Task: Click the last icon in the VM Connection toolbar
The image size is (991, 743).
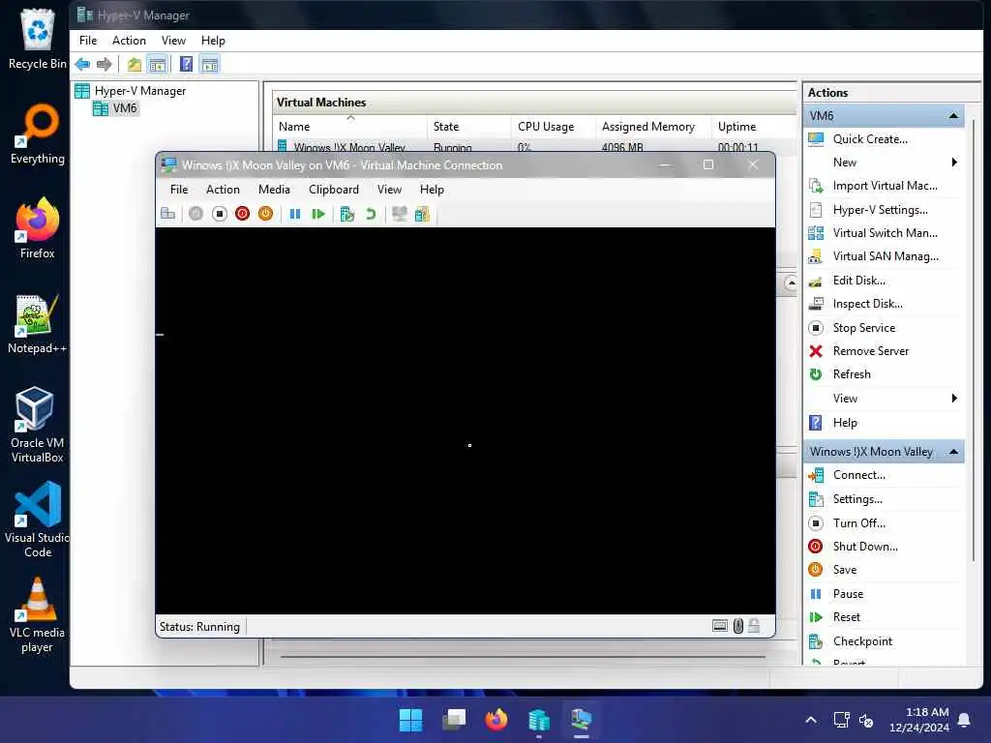Action: pos(422,214)
